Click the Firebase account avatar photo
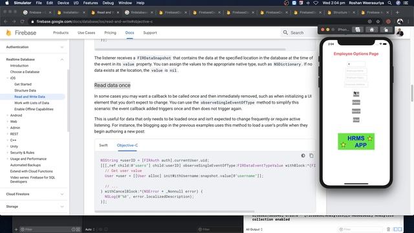The height and width of the screenshot is (233, 414). point(400,32)
